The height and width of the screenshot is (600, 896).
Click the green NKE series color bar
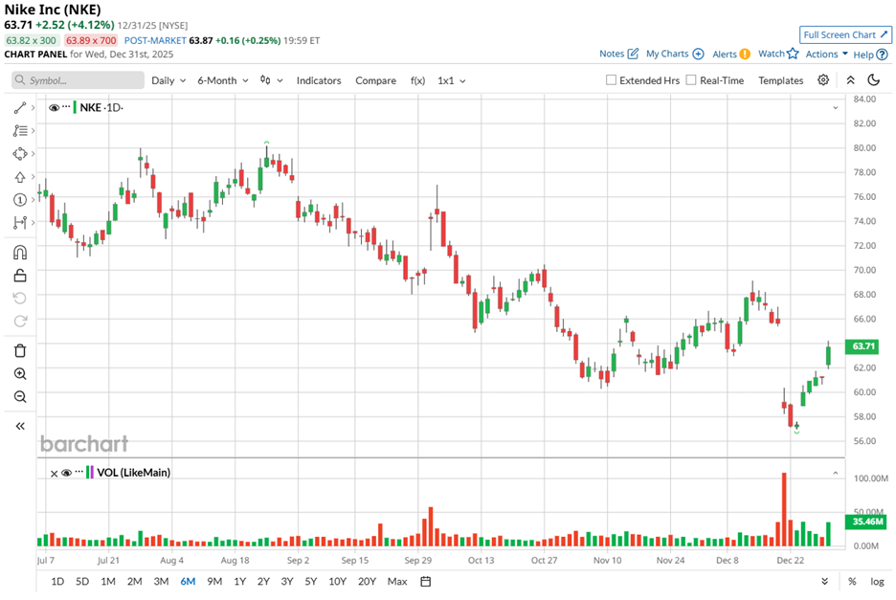pos(75,107)
